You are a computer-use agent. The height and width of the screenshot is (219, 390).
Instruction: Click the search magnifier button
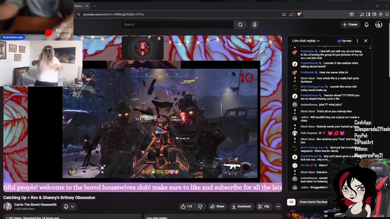coord(240,25)
